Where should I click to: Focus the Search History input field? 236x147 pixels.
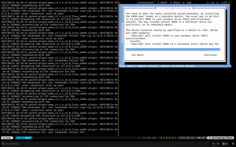point(106,144)
